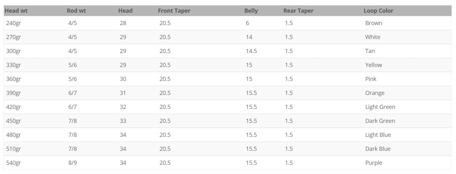Click the Brown loop color cell
Image resolution: width=456 pixels, height=174 pixels.
pos(373,23)
